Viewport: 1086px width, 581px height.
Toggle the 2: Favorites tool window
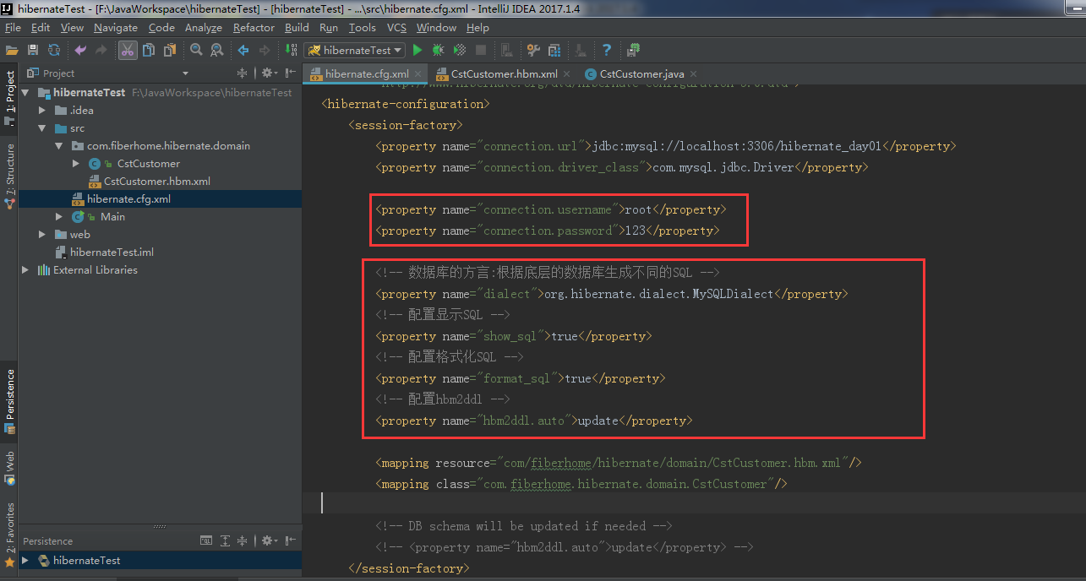pyautogui.click(x=9, y=535)
